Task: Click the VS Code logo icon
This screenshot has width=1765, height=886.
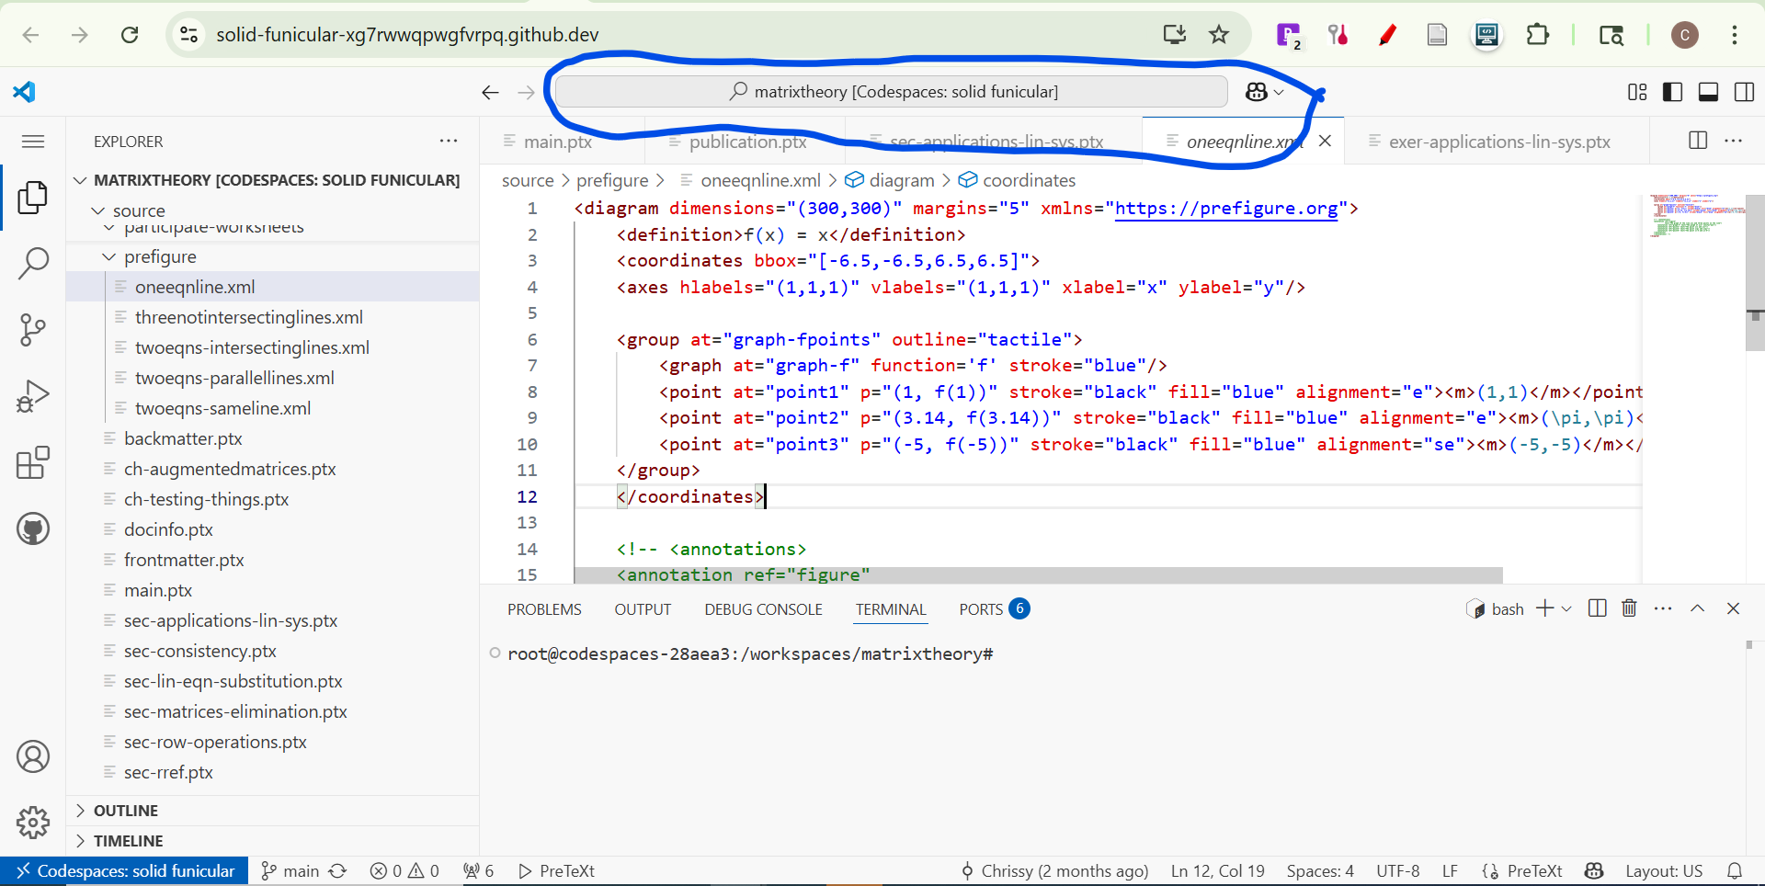Action: (24, 91)
